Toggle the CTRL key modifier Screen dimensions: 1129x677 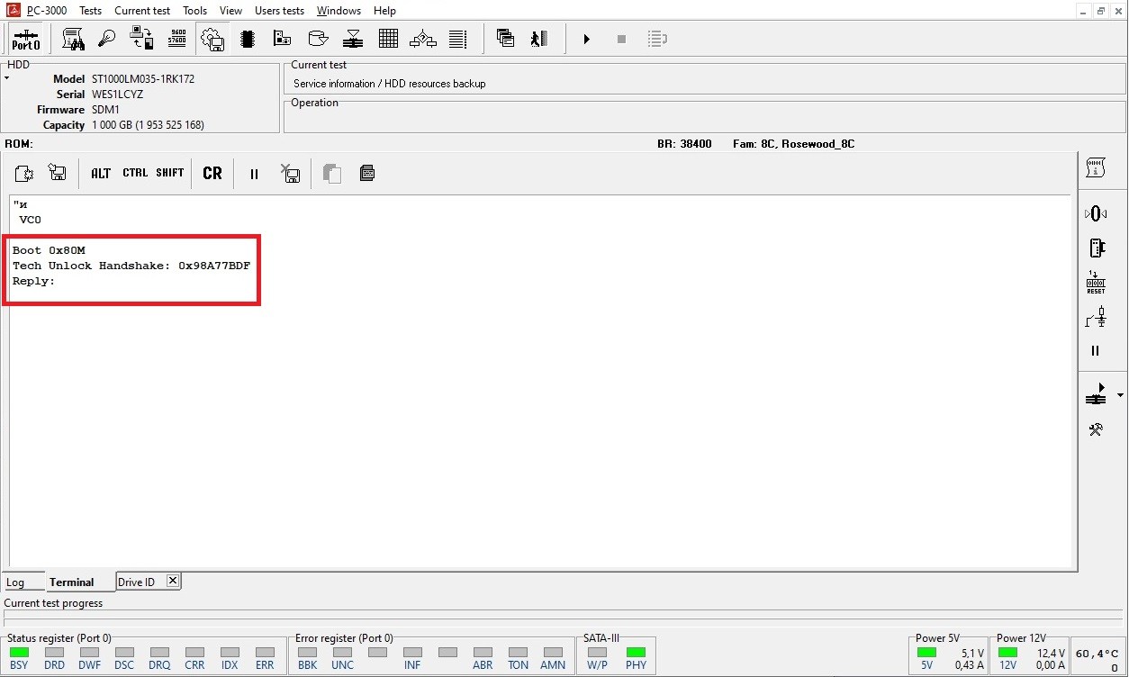pos(135,173)
